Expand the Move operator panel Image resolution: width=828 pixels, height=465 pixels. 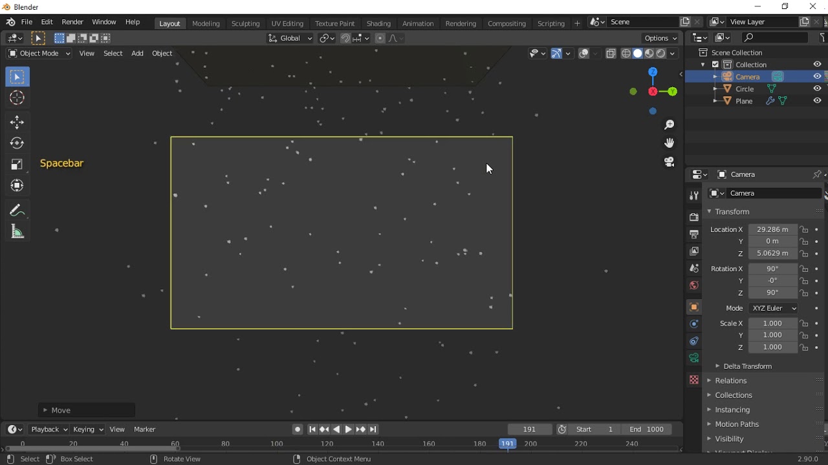point(87,410)
